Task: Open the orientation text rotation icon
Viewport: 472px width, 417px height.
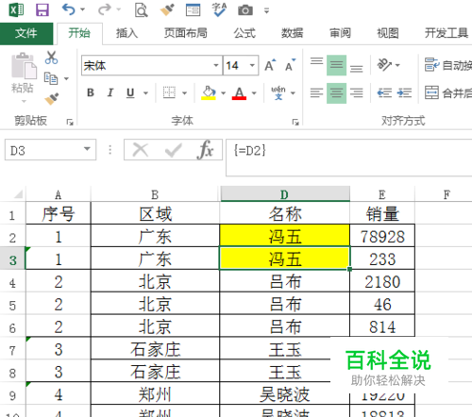Action: [384, 65]
